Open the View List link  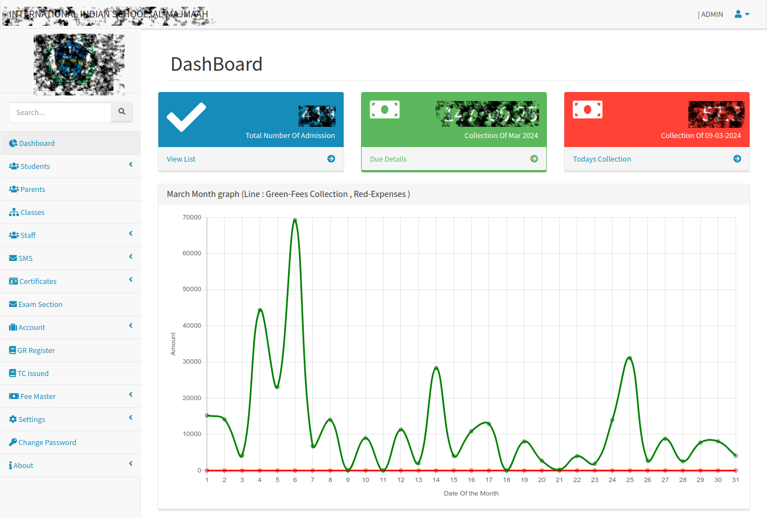181,159
